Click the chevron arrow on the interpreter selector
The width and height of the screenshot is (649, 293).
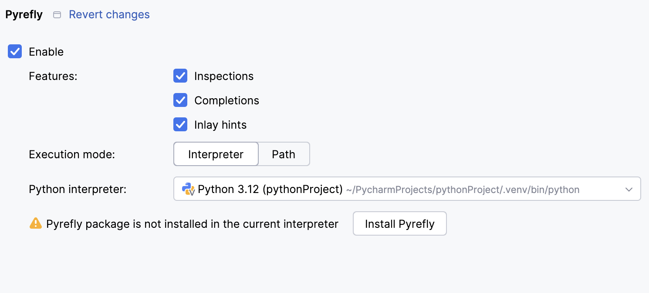tap(629, 189)
